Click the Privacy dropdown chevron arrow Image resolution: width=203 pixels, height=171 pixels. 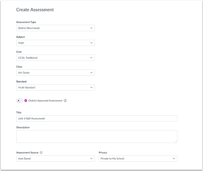pos(174,159)
